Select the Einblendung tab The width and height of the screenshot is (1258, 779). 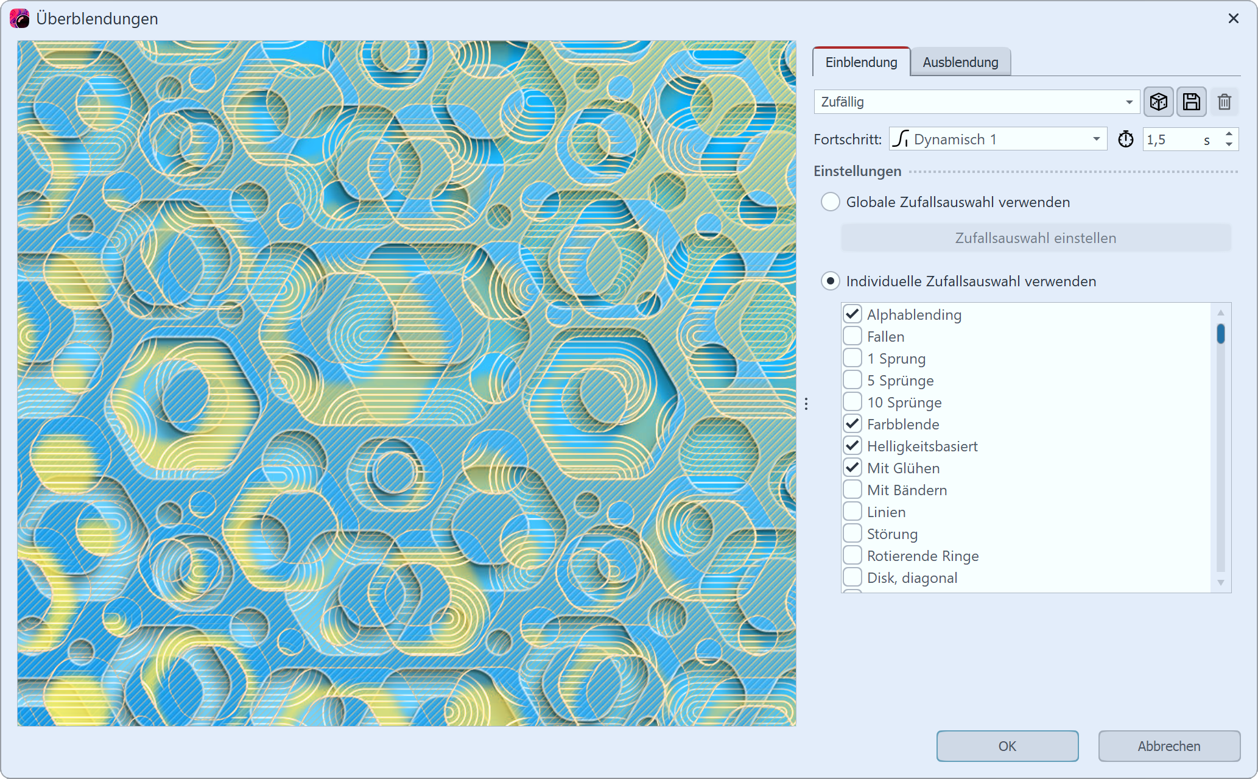coord(861,62)
